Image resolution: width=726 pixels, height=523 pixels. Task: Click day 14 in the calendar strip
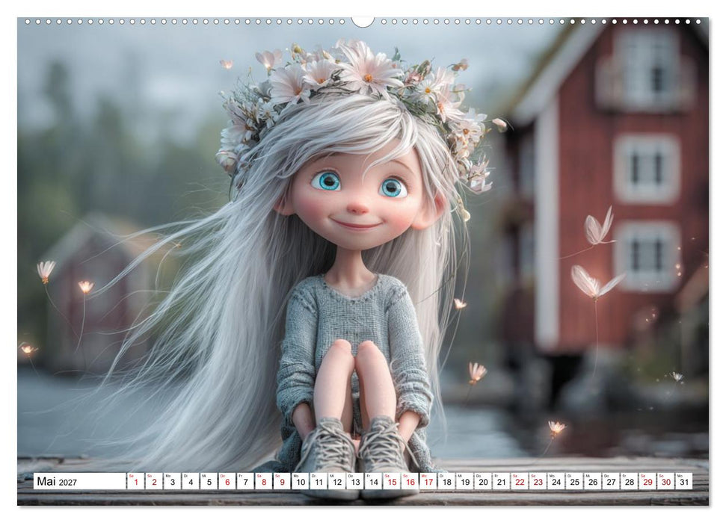coord(373,481)
